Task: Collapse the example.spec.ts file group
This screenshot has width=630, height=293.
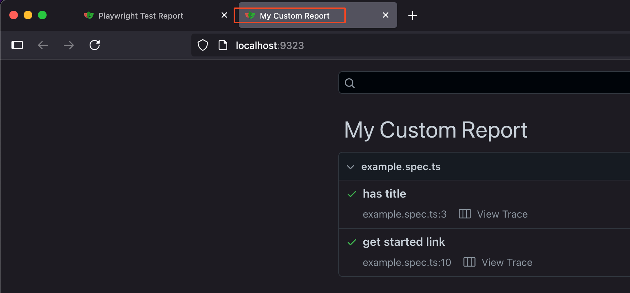Action: (x=350, y=167)
